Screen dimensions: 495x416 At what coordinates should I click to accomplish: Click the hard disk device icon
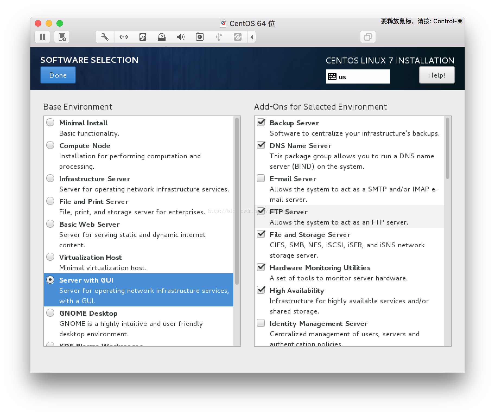click(143, 37)
